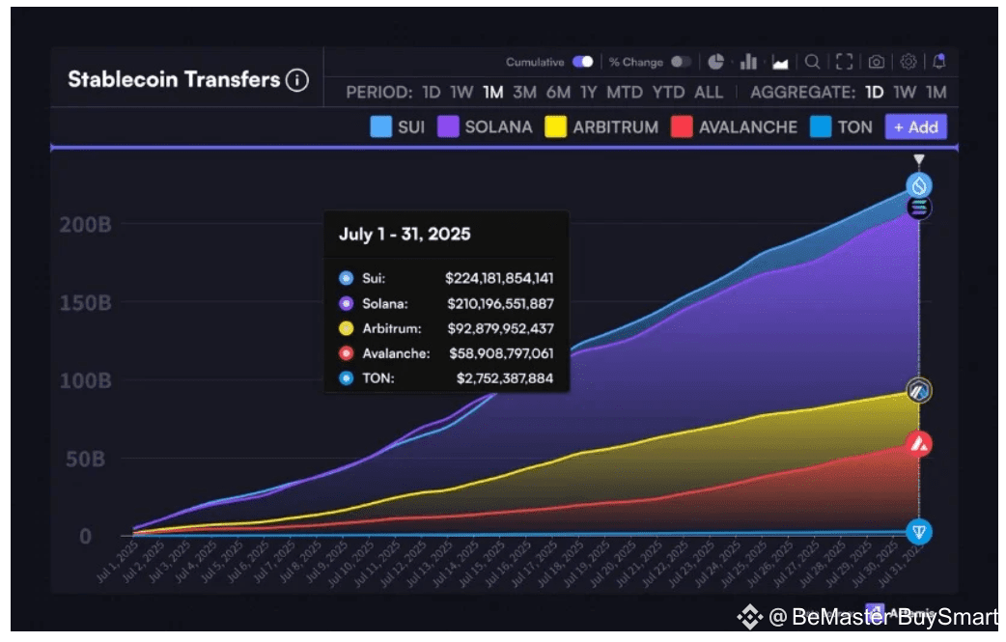
Task: Click the TON logo marker on chart
Action: tap(919, 532)
